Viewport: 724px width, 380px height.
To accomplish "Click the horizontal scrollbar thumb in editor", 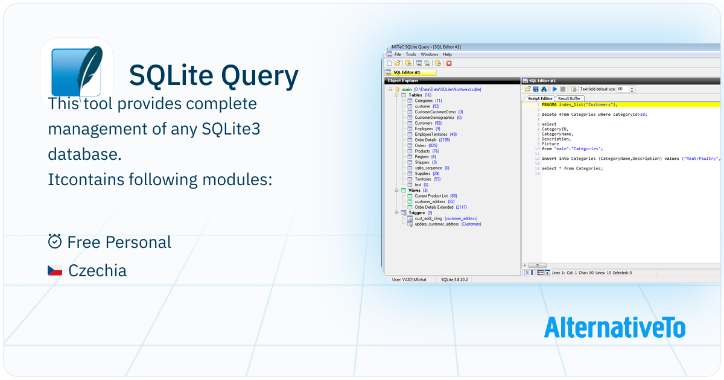I will (537, 265).
